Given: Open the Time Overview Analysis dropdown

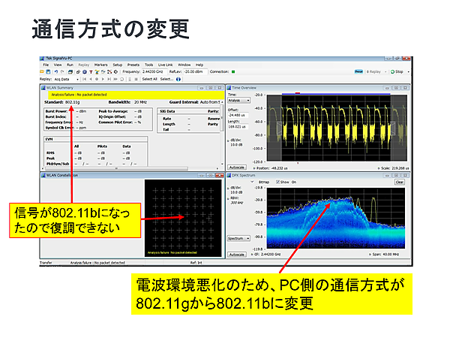Looking at the screenshot, I should (x=238, y=101).
